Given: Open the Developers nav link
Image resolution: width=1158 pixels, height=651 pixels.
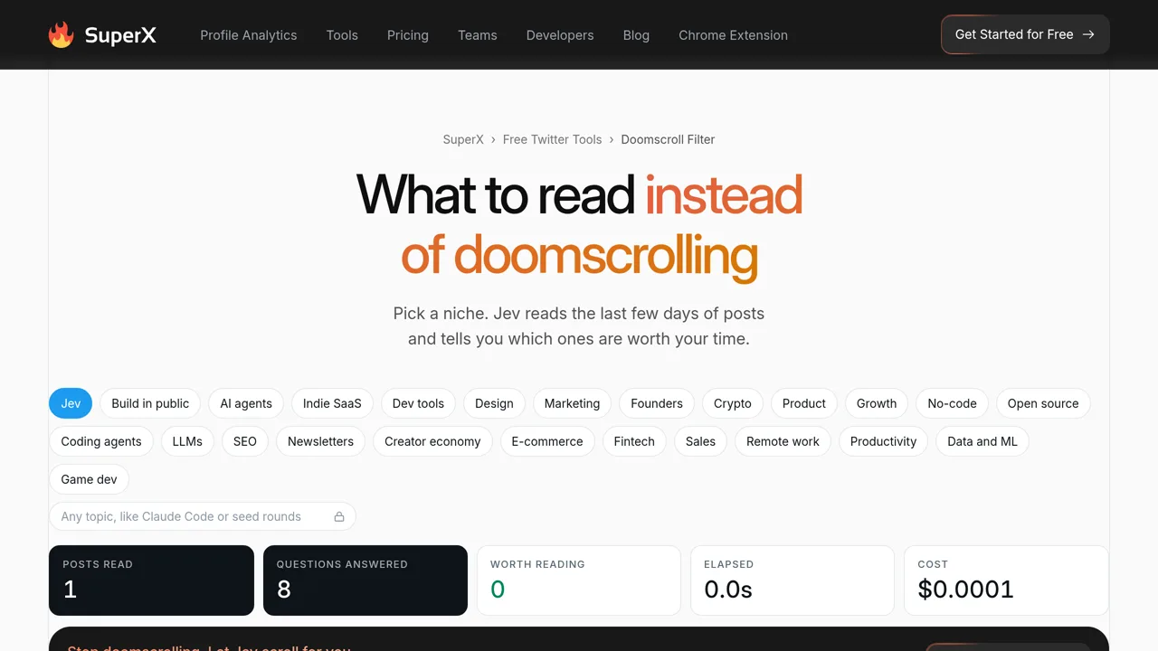Looking at the screenshot, I should 560,35.
